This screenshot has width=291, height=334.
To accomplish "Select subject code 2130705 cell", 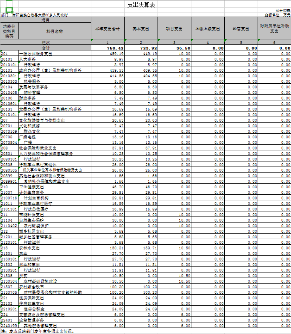I will pyautogui.click(x=9, y=292).
